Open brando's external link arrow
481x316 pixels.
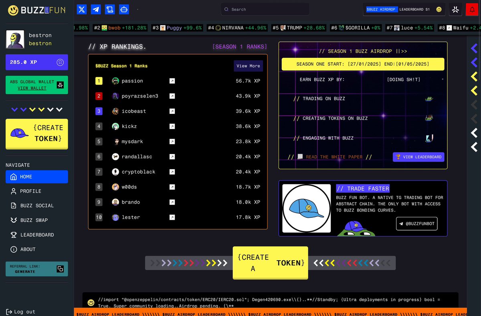172,202
